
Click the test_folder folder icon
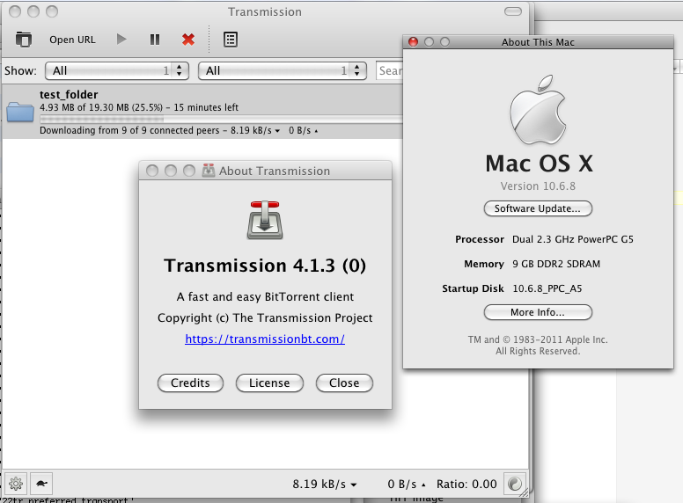click(20, 112)
